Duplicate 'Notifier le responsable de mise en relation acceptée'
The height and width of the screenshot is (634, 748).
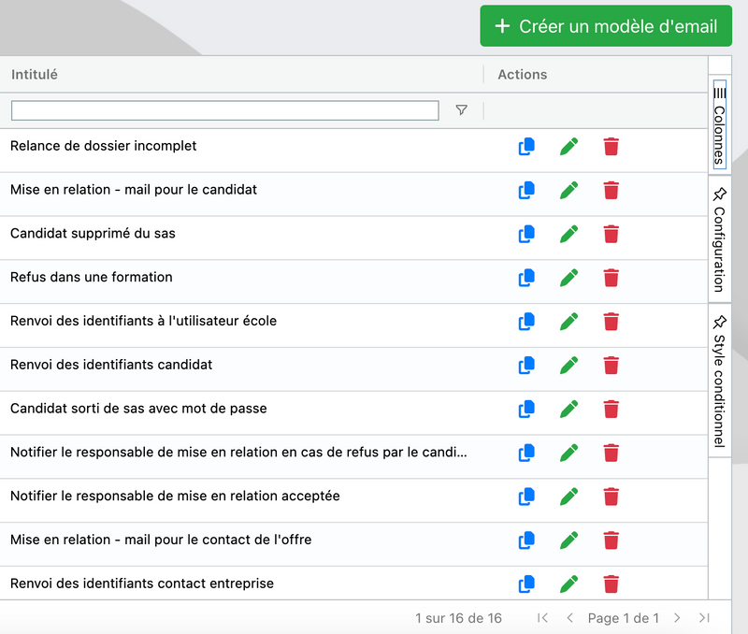[x=526, y=497]
